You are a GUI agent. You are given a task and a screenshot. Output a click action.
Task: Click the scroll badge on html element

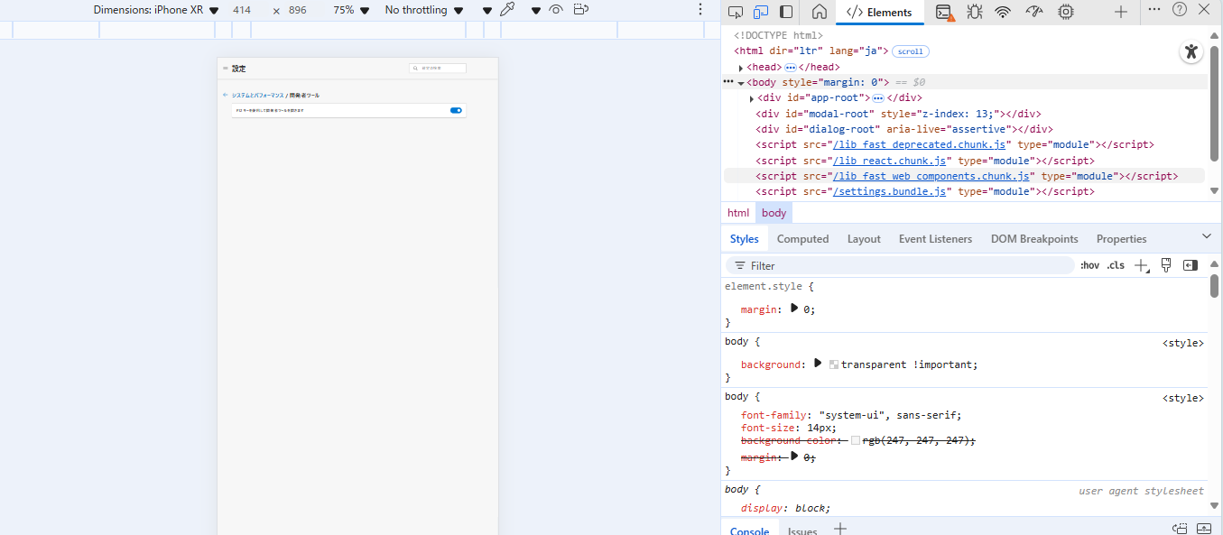[910, 51]
